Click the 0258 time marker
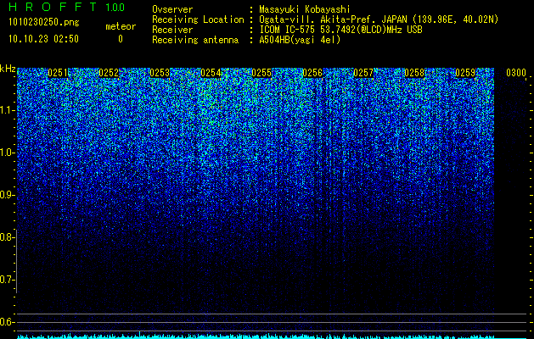 pyautogui.click(x=414, y=73)
